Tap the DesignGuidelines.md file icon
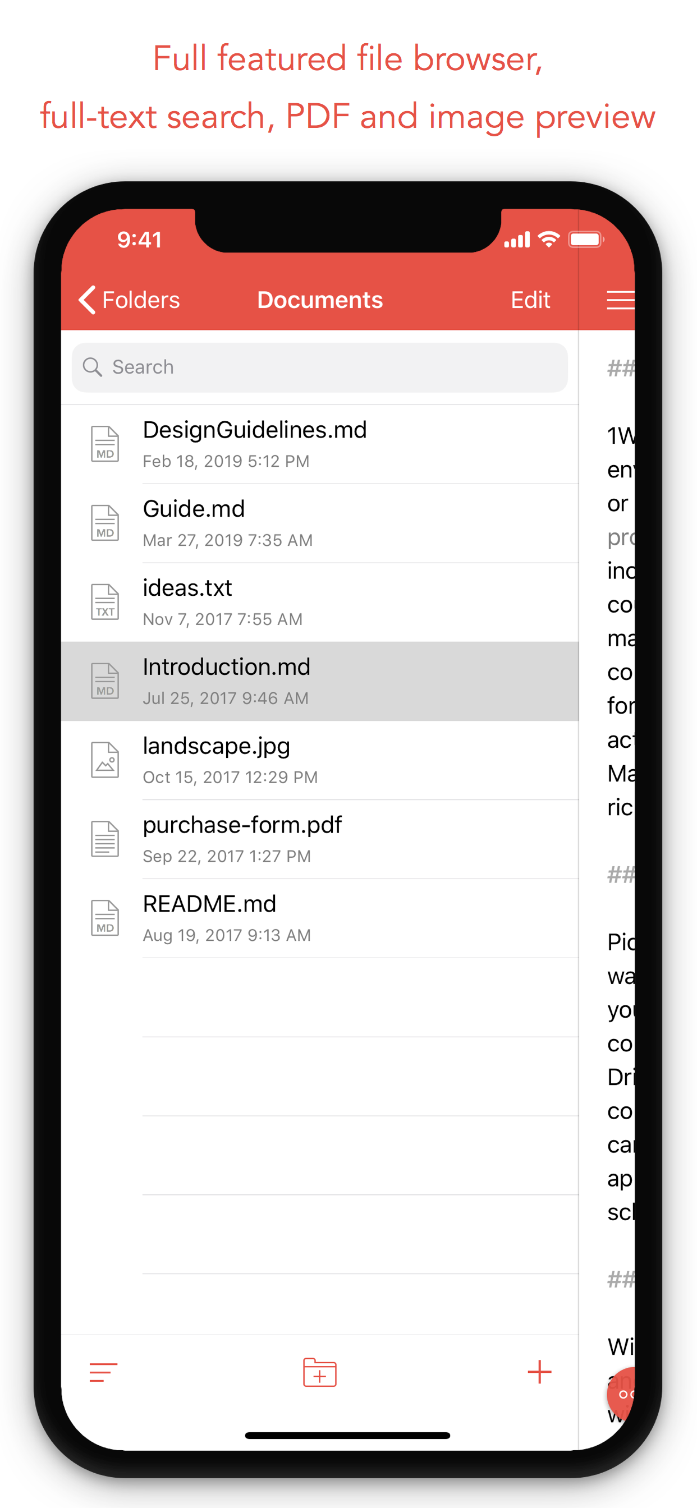 pos(105,444)
